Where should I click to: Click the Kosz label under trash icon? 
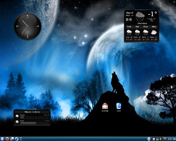pos(119,111)
